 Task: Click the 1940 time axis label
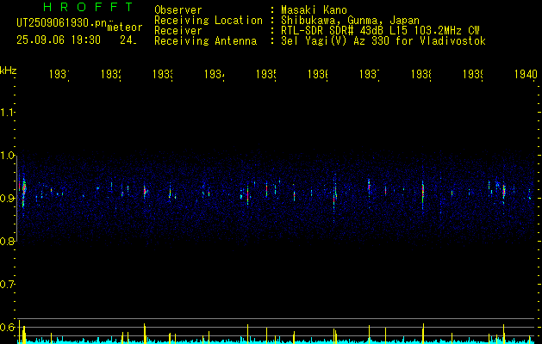click(x=526, y=74)
